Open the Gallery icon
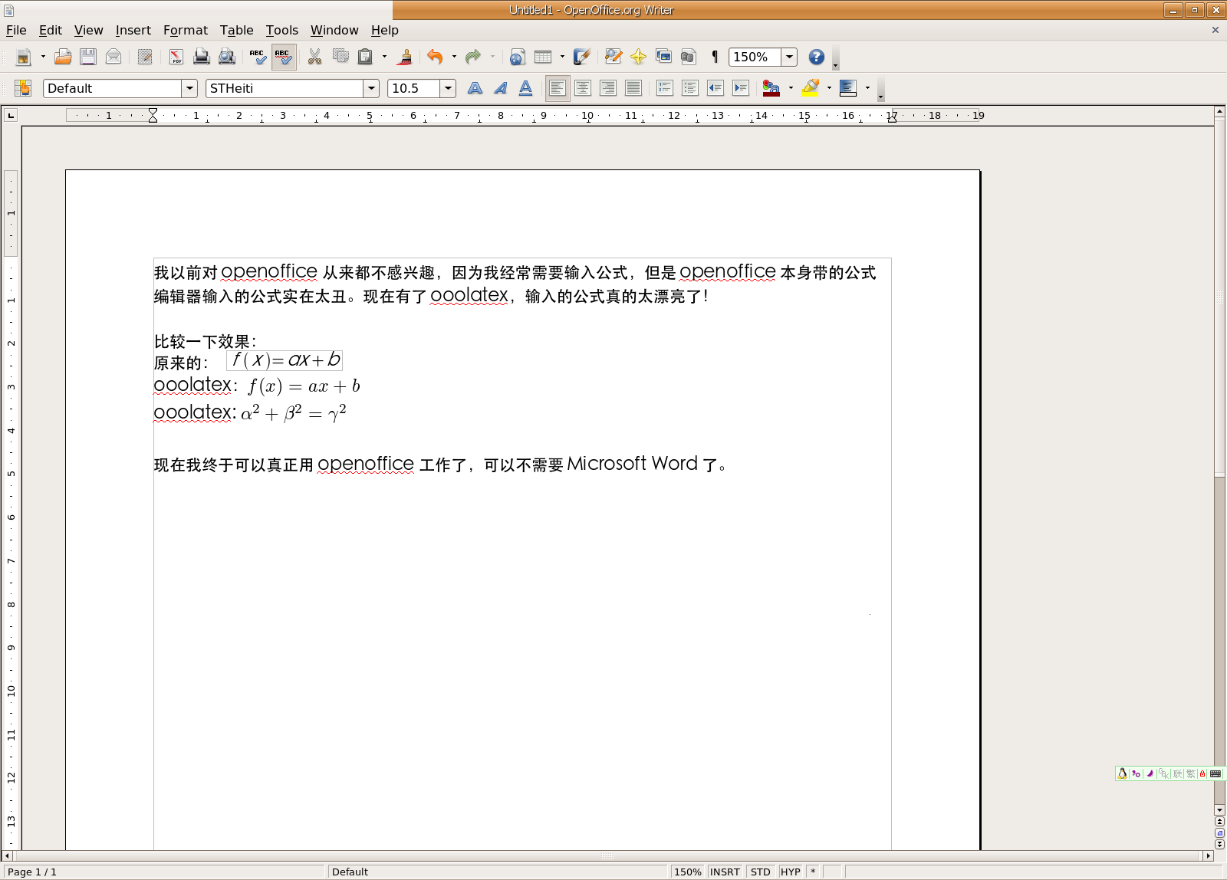 [663, 57]
